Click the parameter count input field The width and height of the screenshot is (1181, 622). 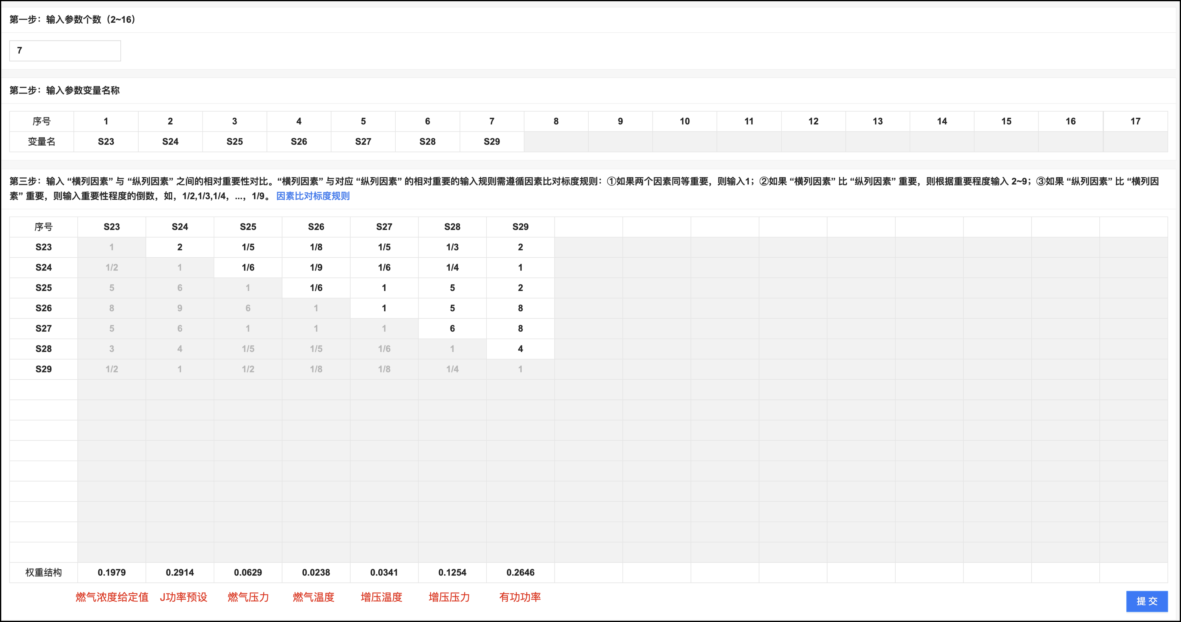[65, 50]
